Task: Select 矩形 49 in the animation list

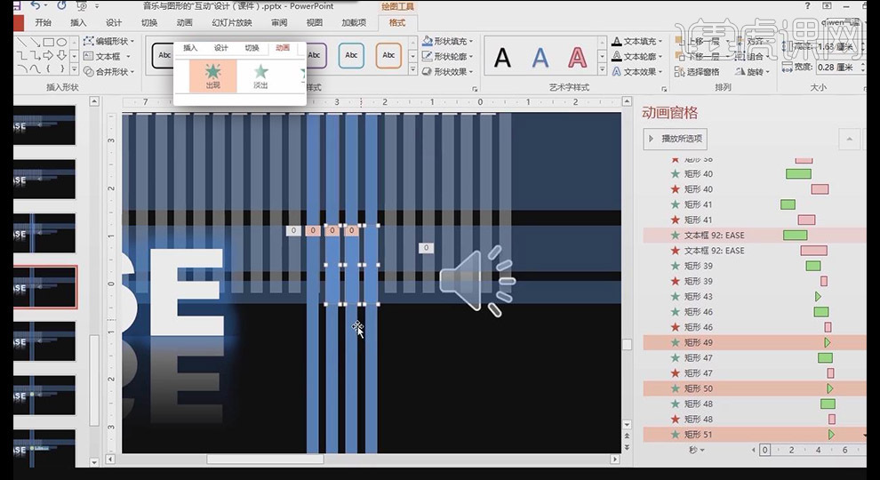Action: click(698, 342)
